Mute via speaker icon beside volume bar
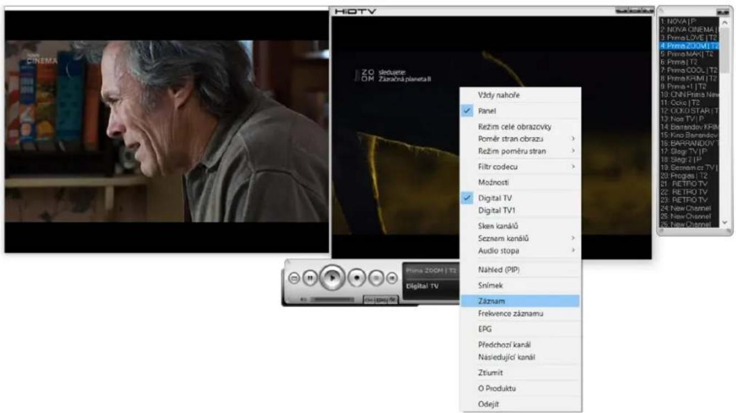This screenshot has width=736, height=413. pos(303,300)
